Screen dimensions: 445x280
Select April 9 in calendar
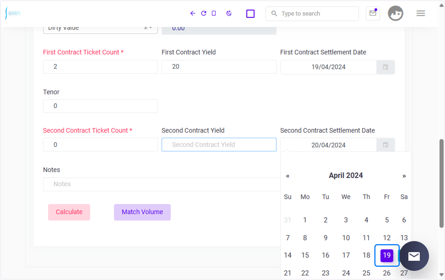click(326, 238)
